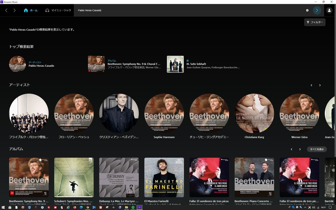The height and width of the screenshot is (210, 336).
Task: Open the Wi-Fi network tray icon
Action: click(x=318, y=207)
